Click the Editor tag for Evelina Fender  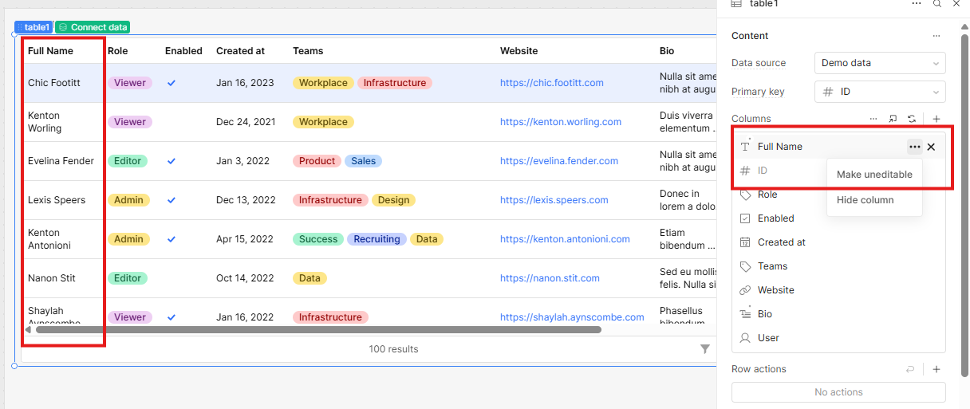(128, 161)
